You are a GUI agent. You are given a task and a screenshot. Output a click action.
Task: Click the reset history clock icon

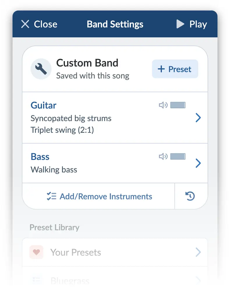[190, 196]
